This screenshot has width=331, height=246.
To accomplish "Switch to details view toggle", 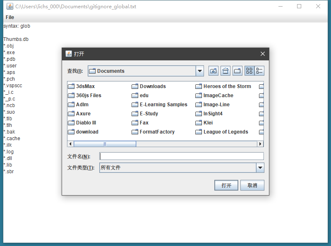I will tap(259, 71).
